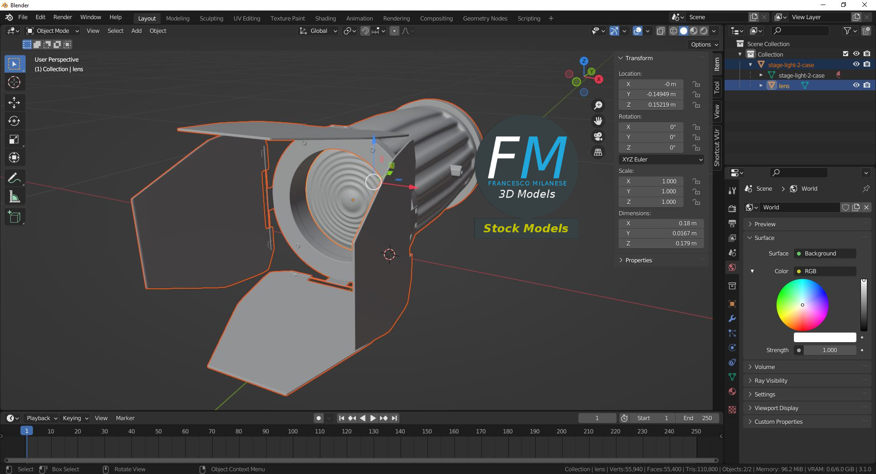Viewport: 876px width, 474px height.
Task: Choose the Select Box tool
Action: (14, 64)
